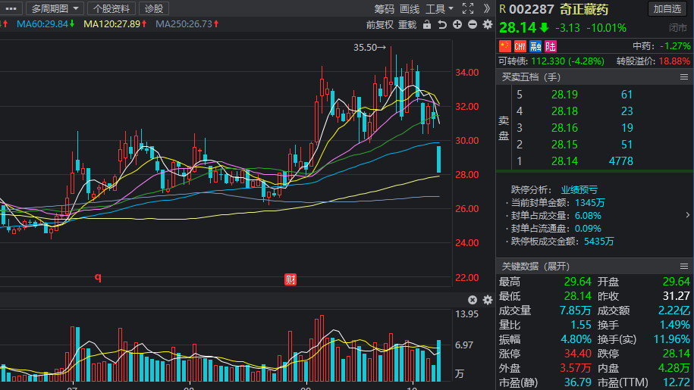Viewport: 694px width, 390px height.
Task: Choose 前复权 adjustment mode
Action: pos(379,25)
